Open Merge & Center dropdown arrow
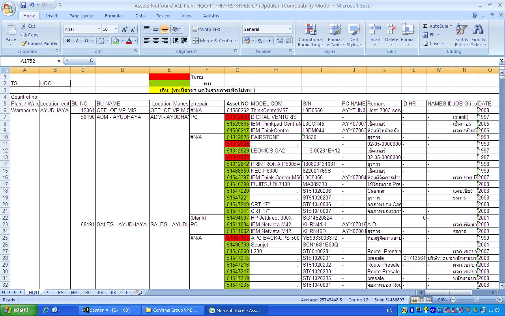 [235, 41]
